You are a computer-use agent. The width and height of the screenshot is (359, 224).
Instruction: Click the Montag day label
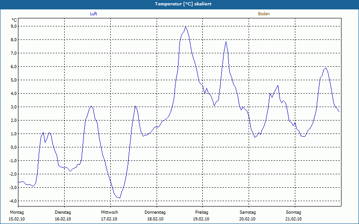tap(17, 212)
